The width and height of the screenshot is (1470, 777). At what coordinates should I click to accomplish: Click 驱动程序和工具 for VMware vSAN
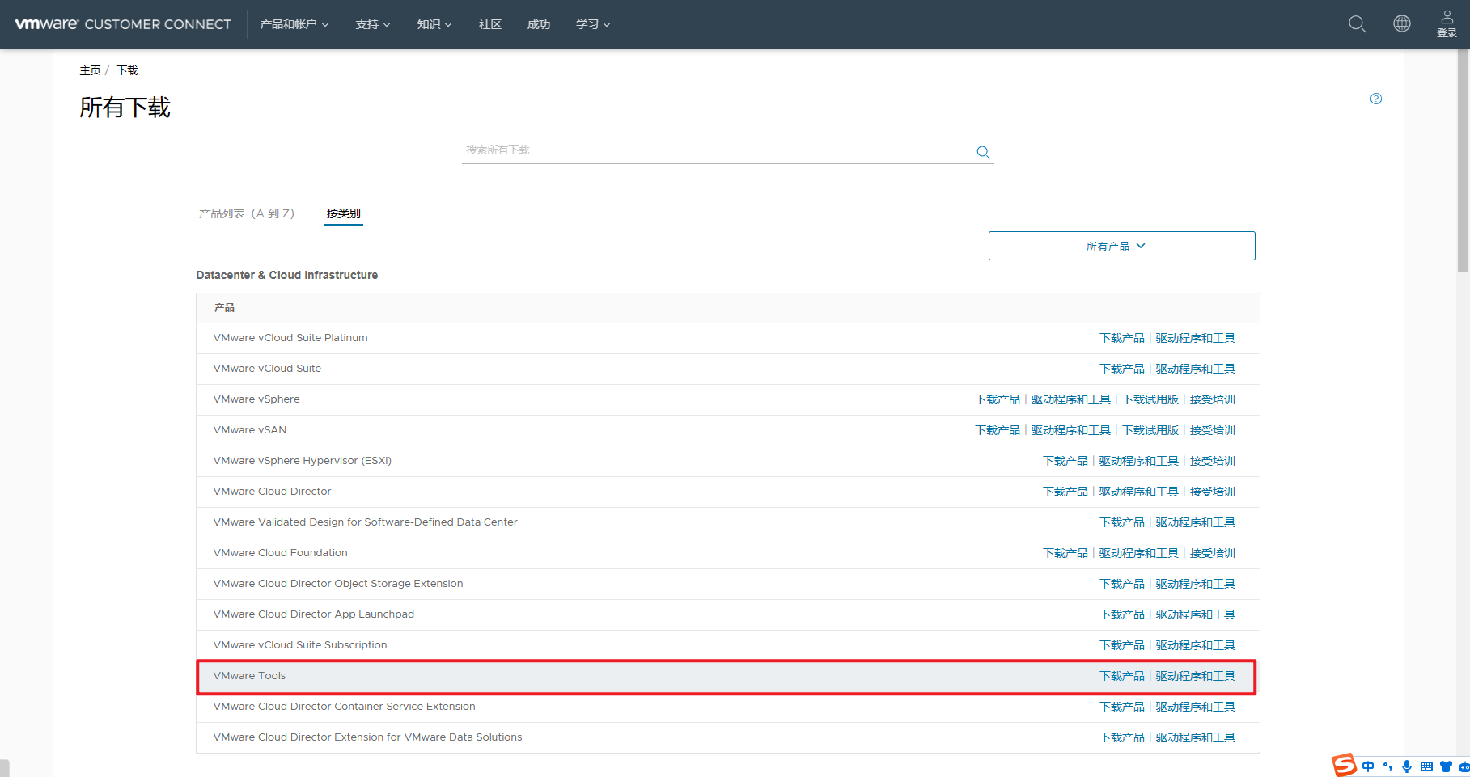[1071, 430]
